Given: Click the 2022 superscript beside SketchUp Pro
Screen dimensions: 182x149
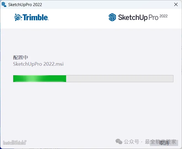Looking at the screenshot, I should pyautogui.click(x=163, y=16).
